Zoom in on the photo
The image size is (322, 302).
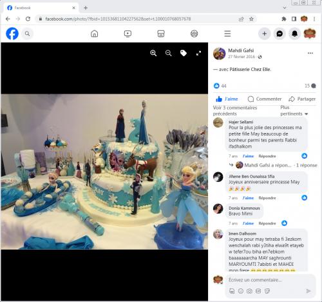coord(153,53)
